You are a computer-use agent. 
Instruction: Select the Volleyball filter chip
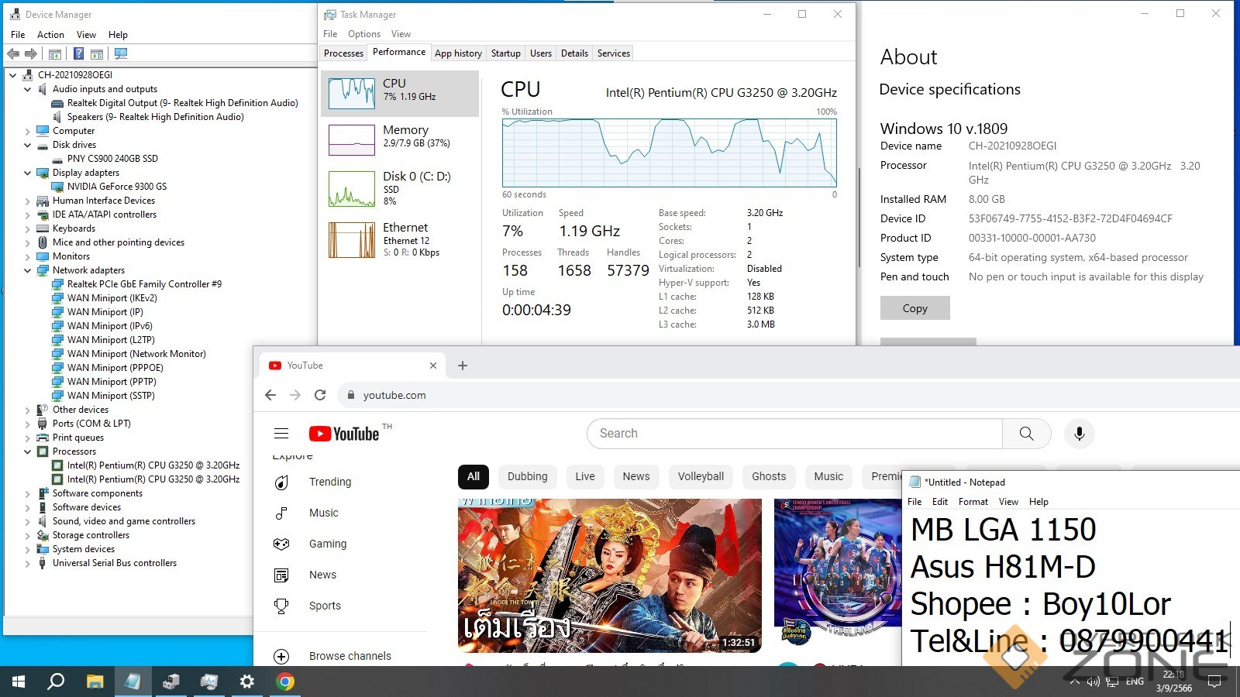[701, 476]
